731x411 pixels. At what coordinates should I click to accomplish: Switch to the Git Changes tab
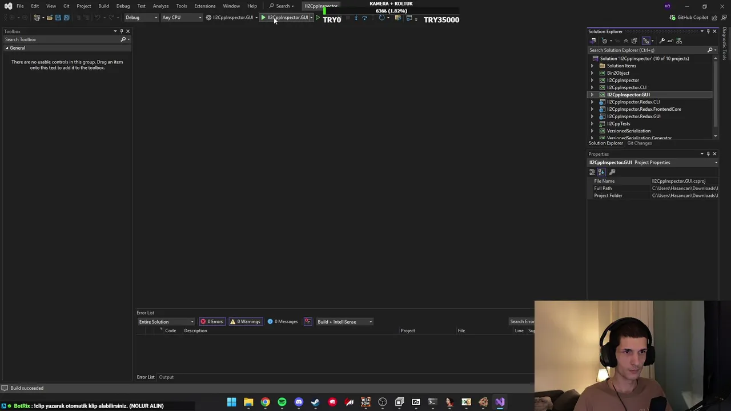pos(639,143)
